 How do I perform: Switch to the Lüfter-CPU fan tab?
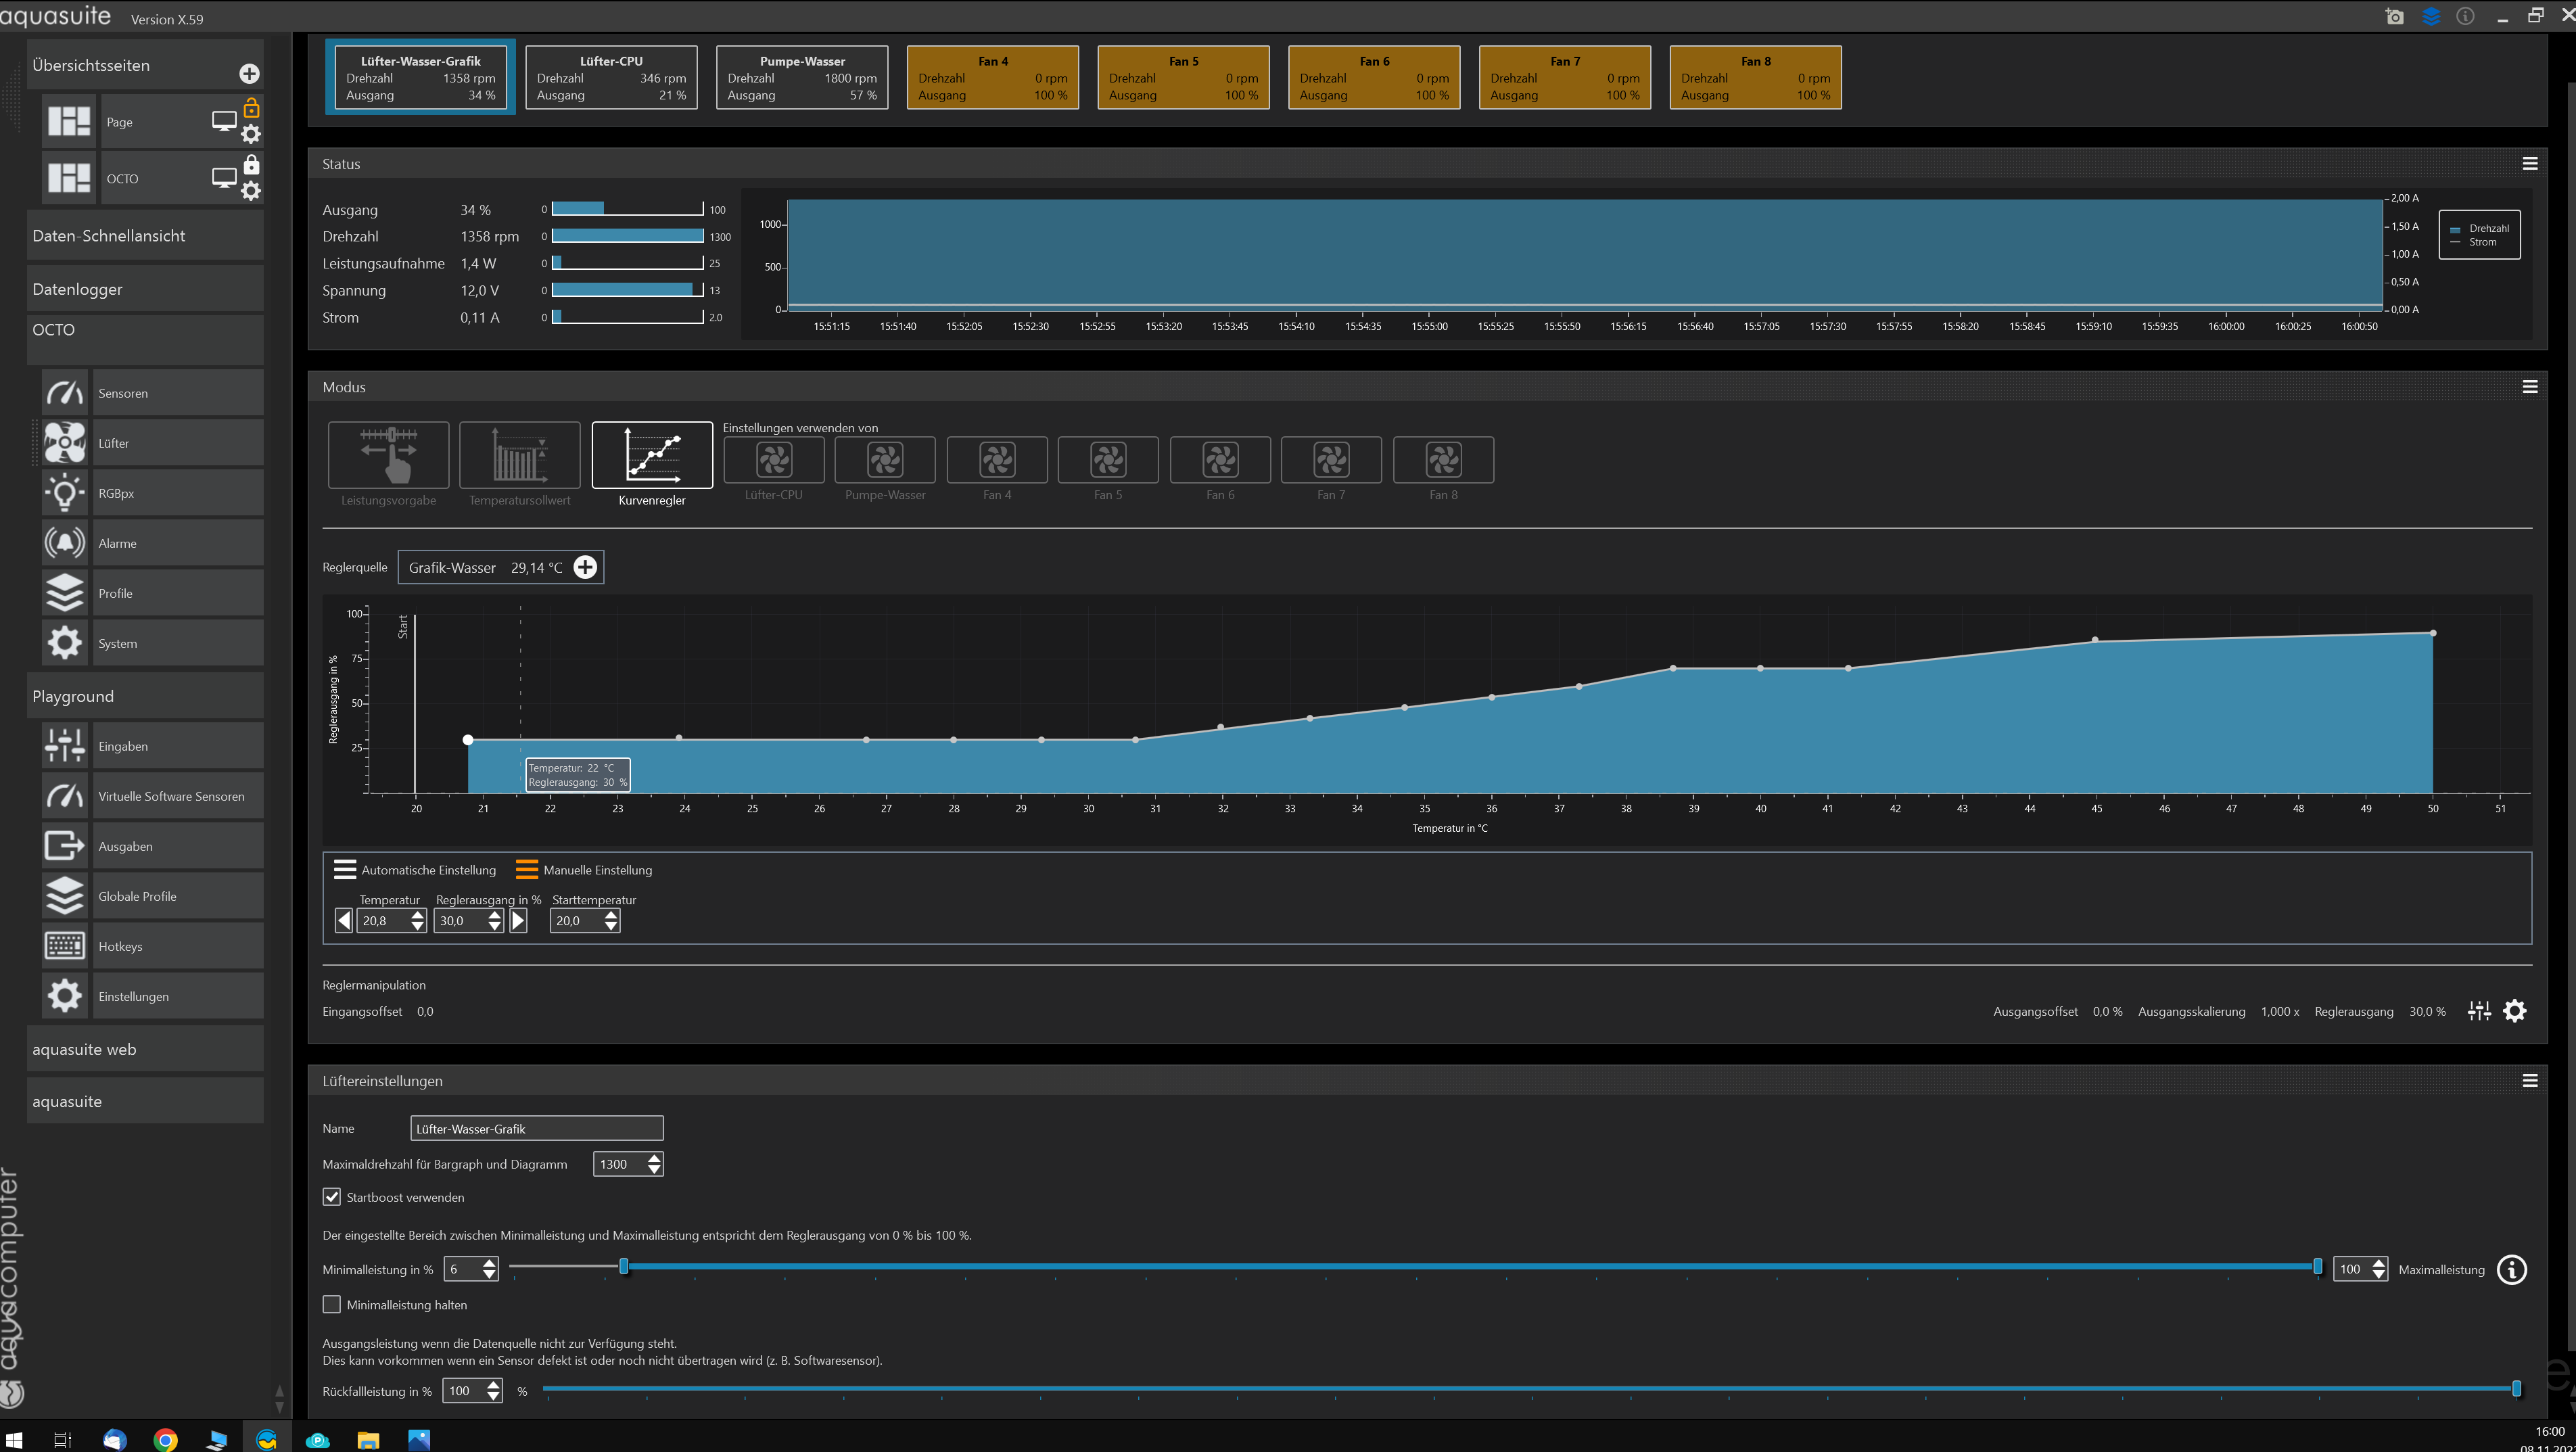611,78
